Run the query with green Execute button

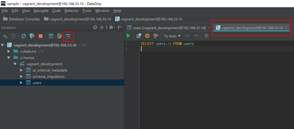tap(128, 36)
